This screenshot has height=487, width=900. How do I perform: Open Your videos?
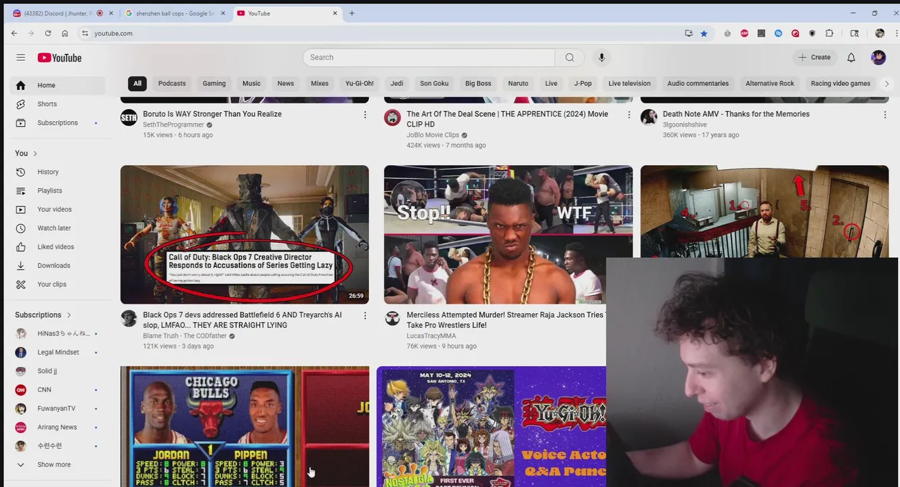point(58,210)
